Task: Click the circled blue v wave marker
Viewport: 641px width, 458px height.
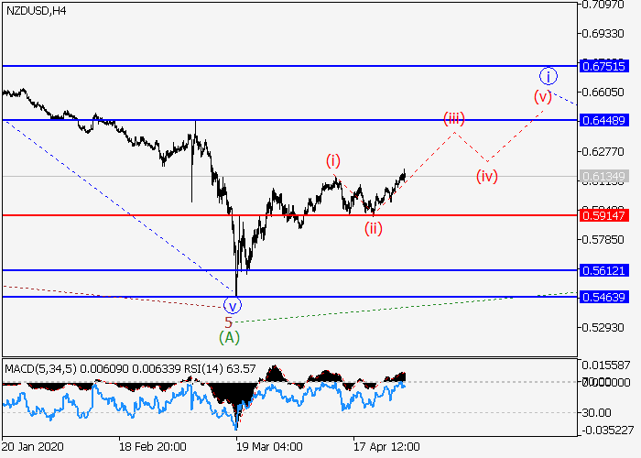Action: (x=232, y=305)
